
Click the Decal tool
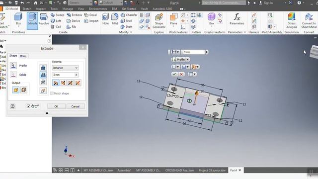[90, 15]
